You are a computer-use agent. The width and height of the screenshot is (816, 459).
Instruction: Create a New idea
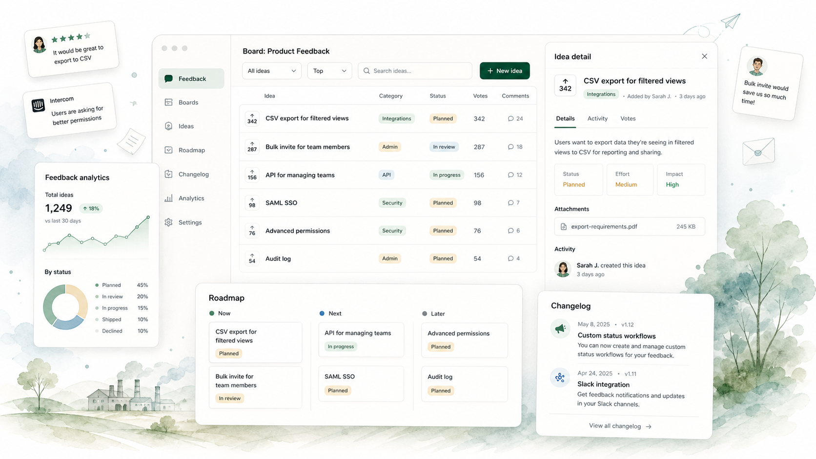[x=505, y=71]
